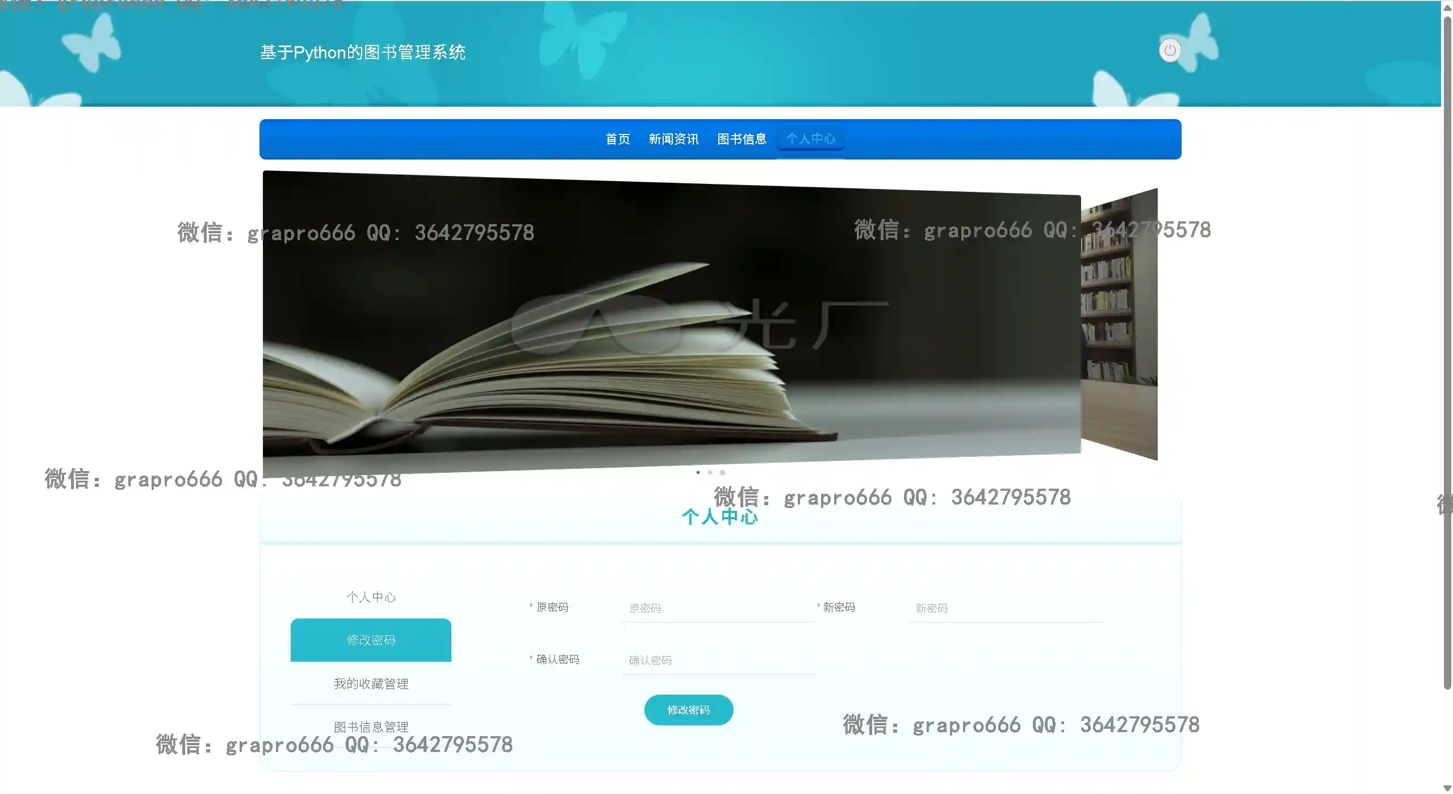Click the power logout icon in header

point(1169,51)
